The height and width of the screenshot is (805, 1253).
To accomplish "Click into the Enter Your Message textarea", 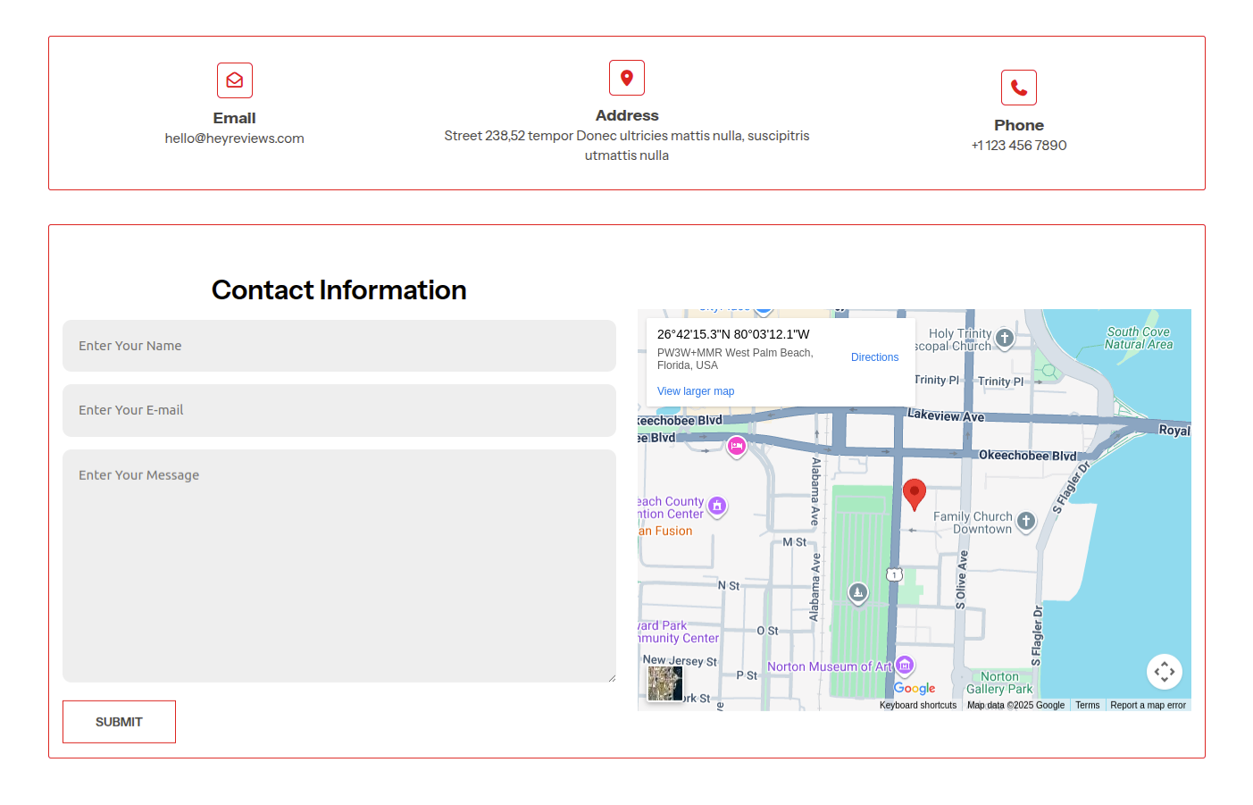I will click(x=339, y=566).
